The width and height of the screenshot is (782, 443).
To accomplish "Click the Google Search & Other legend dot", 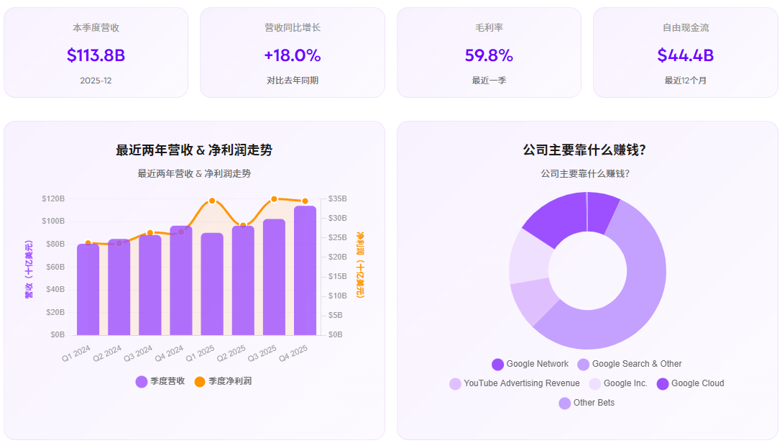I will (x=583, y=364).
